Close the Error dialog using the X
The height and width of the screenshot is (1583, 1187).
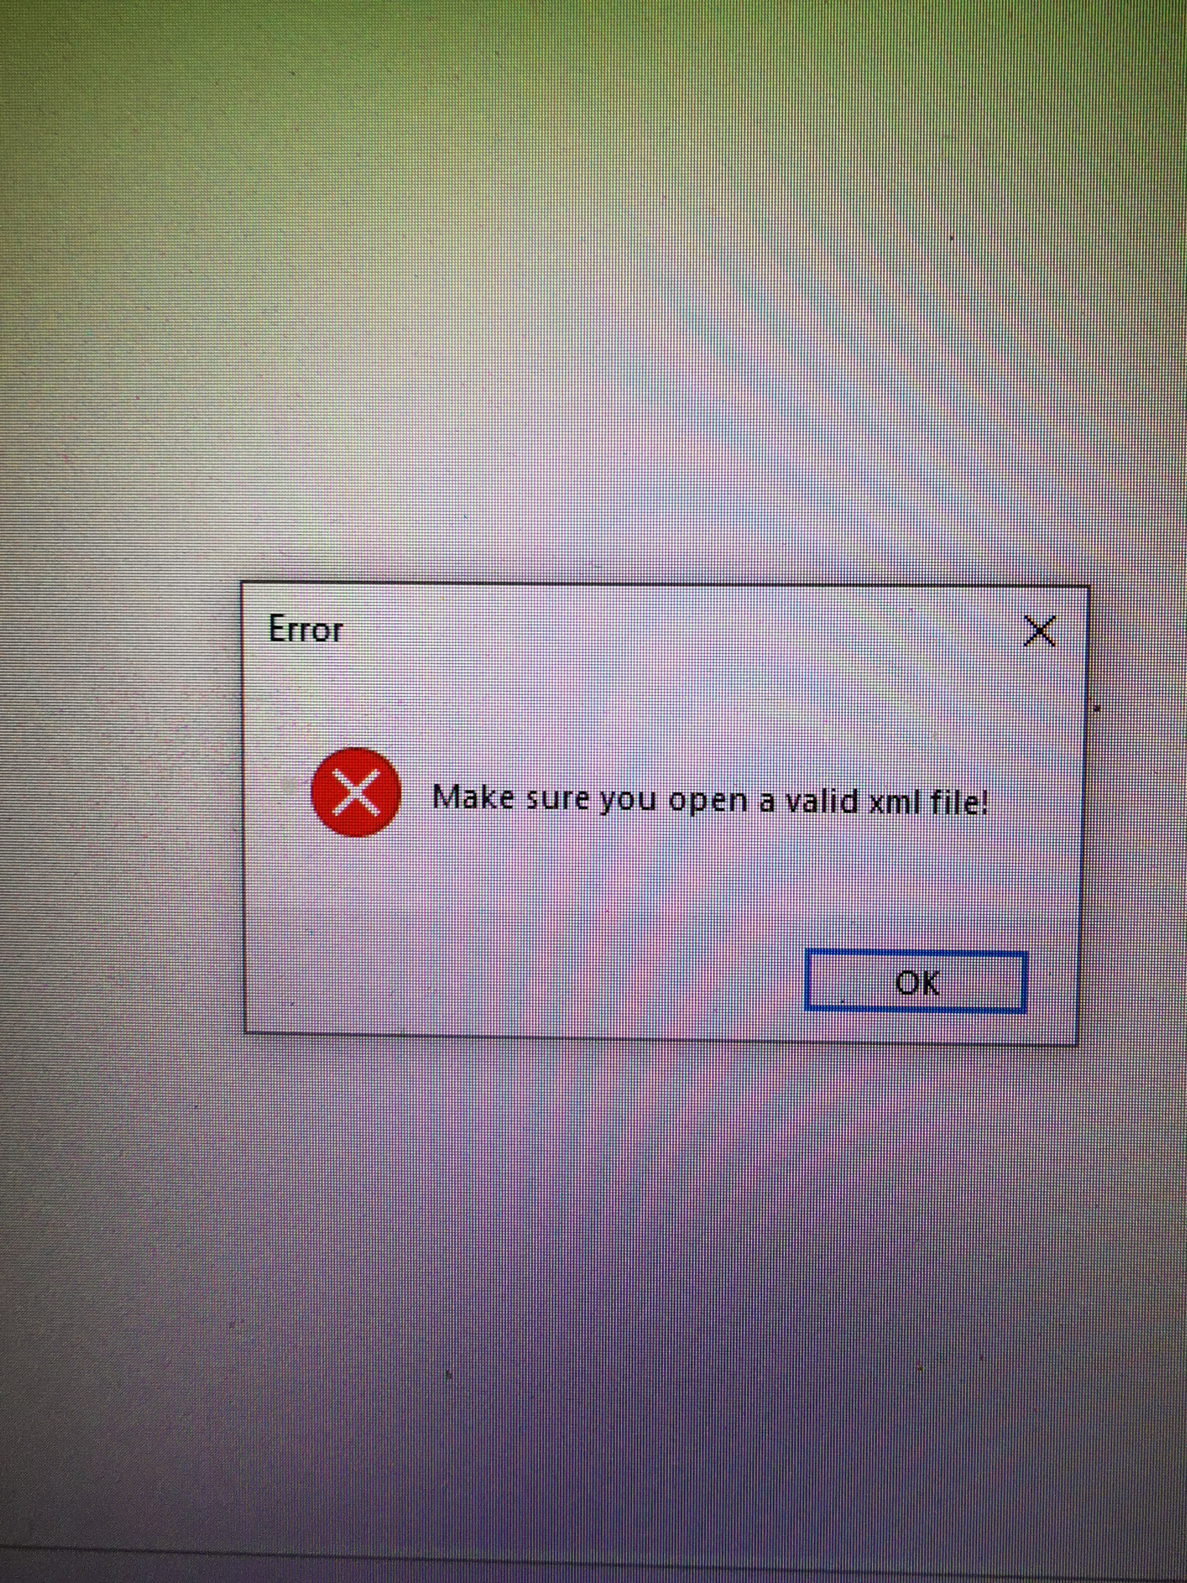(1039, 630)
